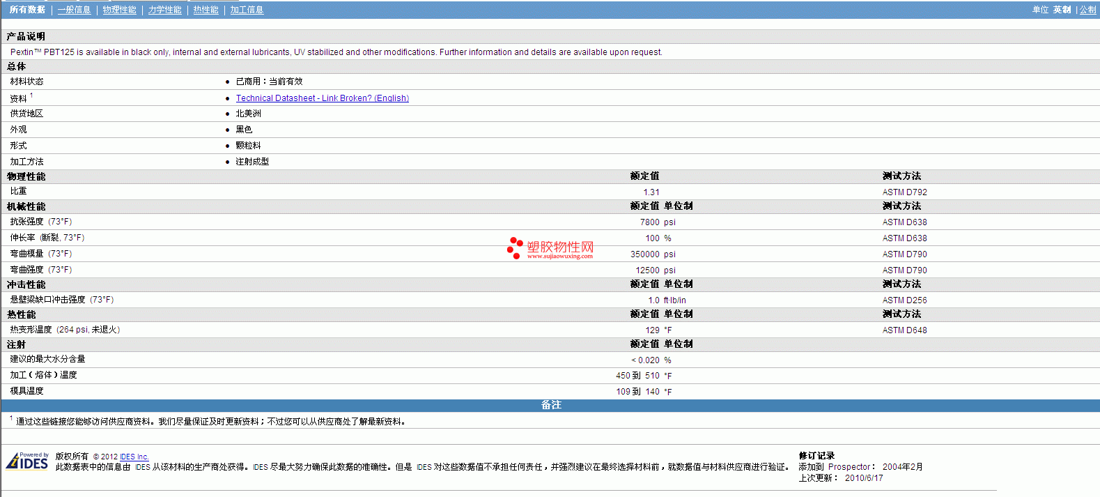Click the 弯曲模量 (73°F) label
The width and height of the screenshot is (1100, 497).
click(40, 254)
